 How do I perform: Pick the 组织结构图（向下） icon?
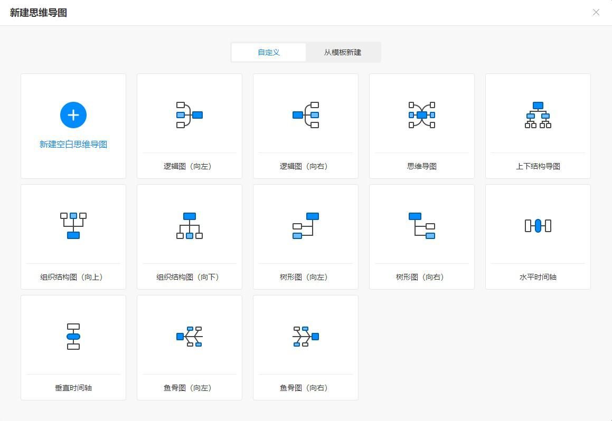click(x=189, y=226)
